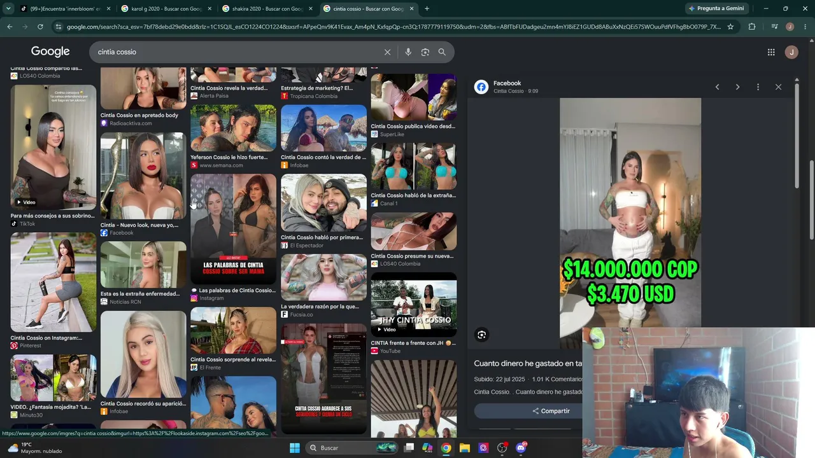Close the 'shakira 2020' tab
The height and width of the screenshot is (458, 815).
click(x=311, y=9)
